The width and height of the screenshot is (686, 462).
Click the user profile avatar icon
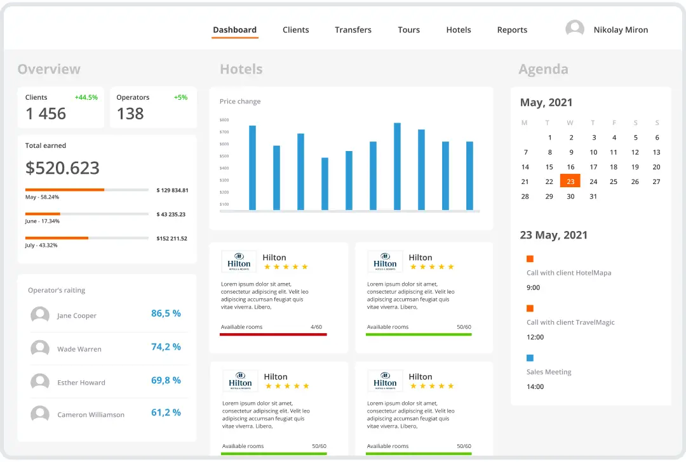[x=575, y=28]
